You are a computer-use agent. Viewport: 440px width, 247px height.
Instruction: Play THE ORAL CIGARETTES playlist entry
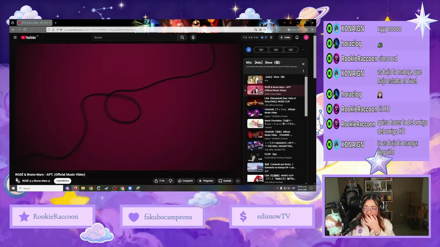(x=274, y=146)
